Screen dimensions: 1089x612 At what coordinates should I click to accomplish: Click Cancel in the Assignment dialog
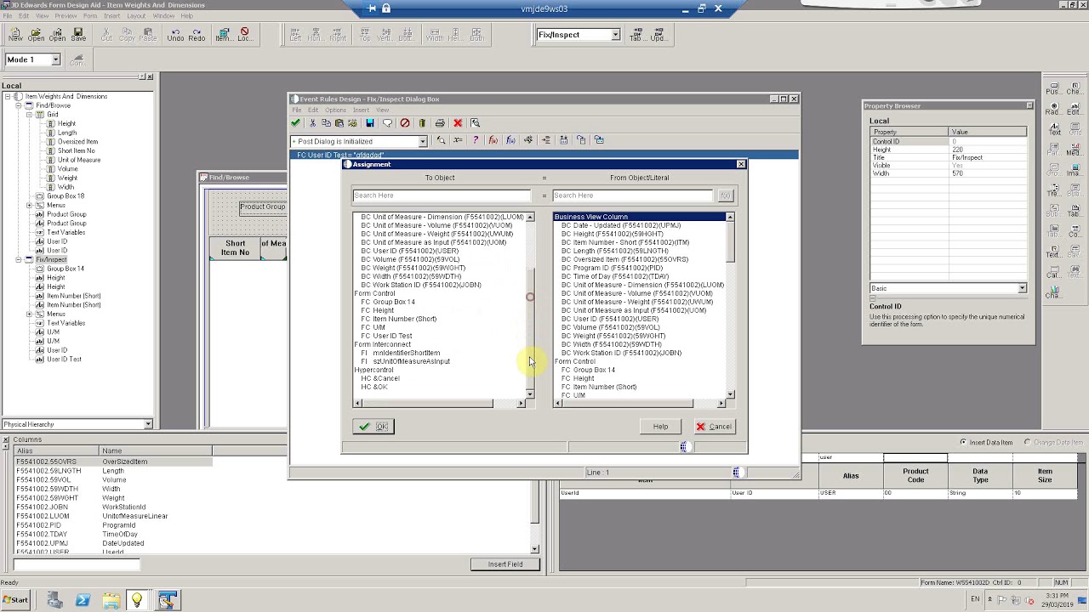(x=713, y=427)
